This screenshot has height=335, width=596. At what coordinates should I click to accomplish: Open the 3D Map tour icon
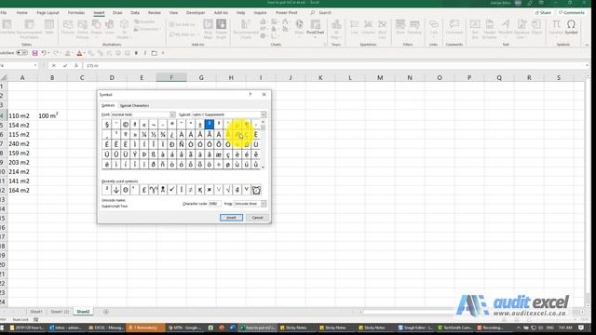[x=335, y=28]
